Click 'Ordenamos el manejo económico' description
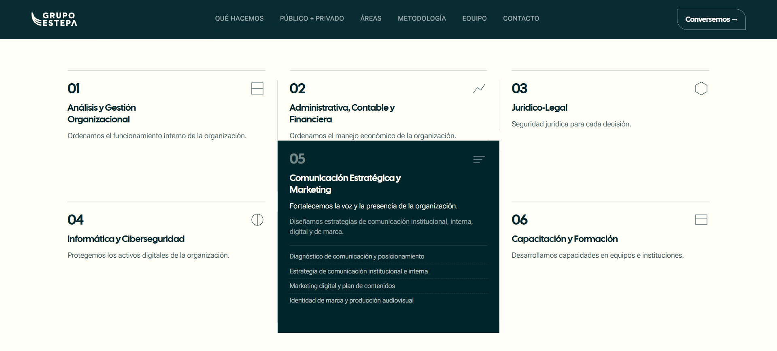 (x=373, y=136)
